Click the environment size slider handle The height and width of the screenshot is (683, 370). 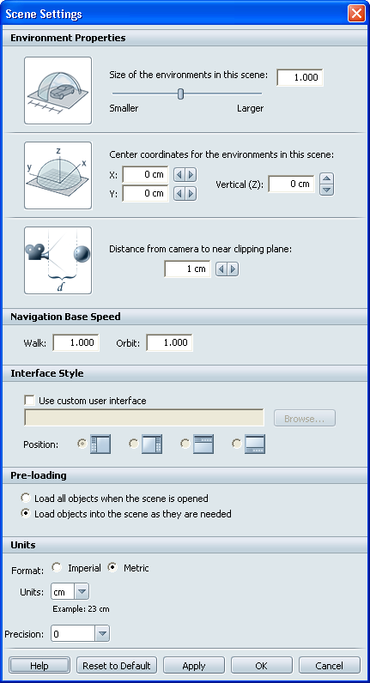tap(180, 94)
